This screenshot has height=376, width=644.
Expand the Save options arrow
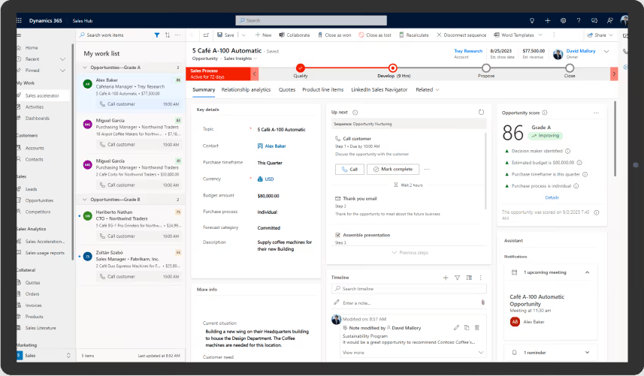coord(244,35)
